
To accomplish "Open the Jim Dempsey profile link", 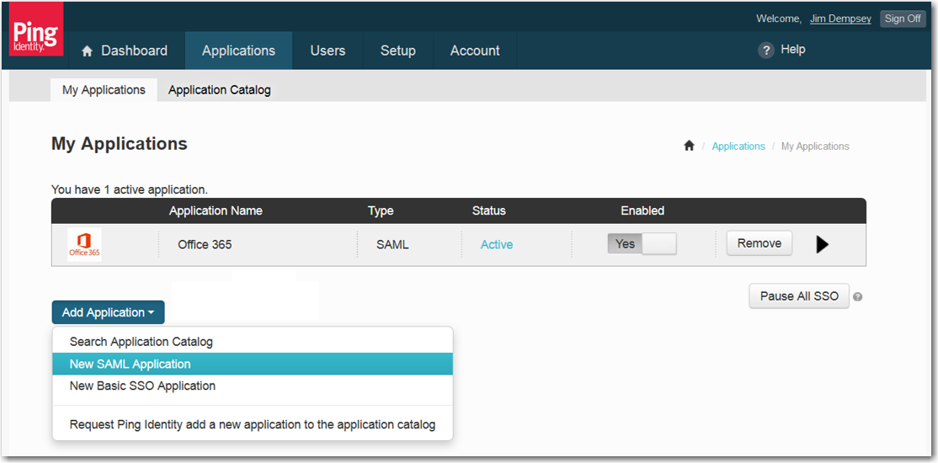I will (840, 19).
